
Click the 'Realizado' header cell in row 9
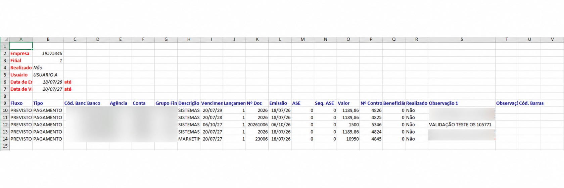(x=417, y=103)
